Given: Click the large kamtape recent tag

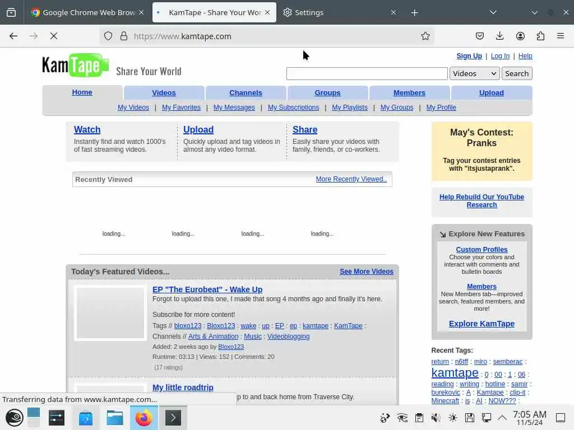Looking at the screenshot, I should 455,372.
